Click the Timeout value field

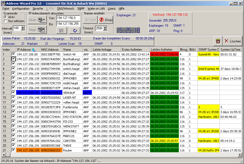click(x=99, y=28)
